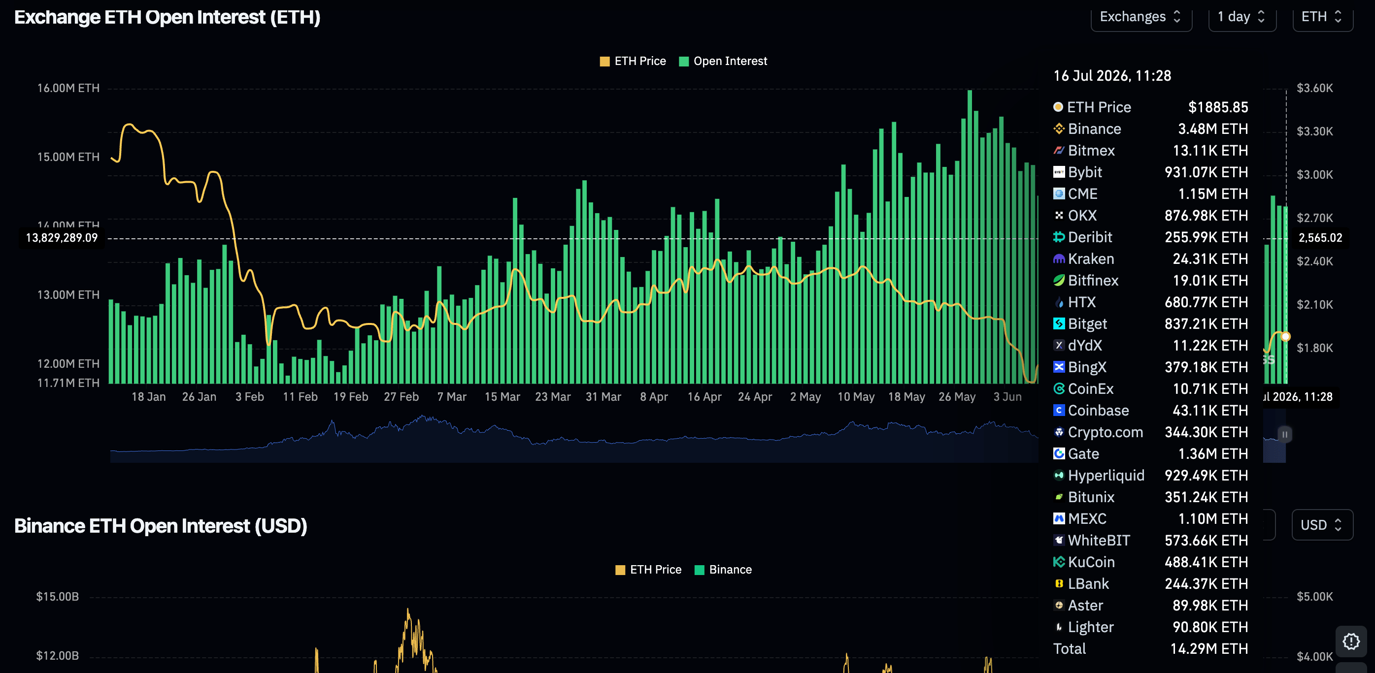Click the '$1885.85' ETH price value

(x=1218, y=107)
